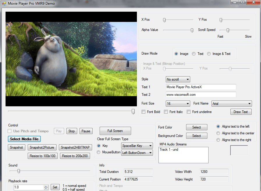Select the Image & Text draw mode
The width and height of the screenshot is (261, 191).
(209, 54)
